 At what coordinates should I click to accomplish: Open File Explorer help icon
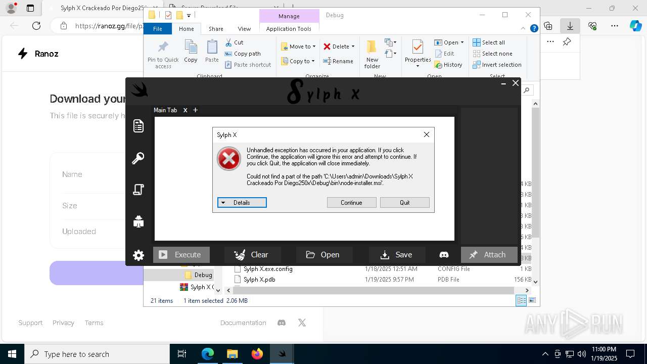click(x=534, y=29)
